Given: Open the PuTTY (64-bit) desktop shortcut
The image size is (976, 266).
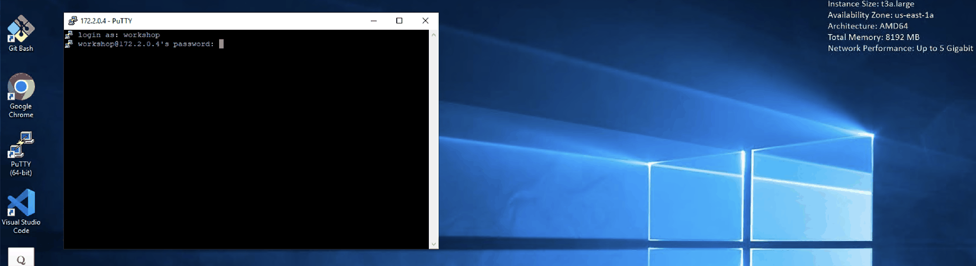Looking at the screenshot, I should pyautogui.click(x=21, y=154).
